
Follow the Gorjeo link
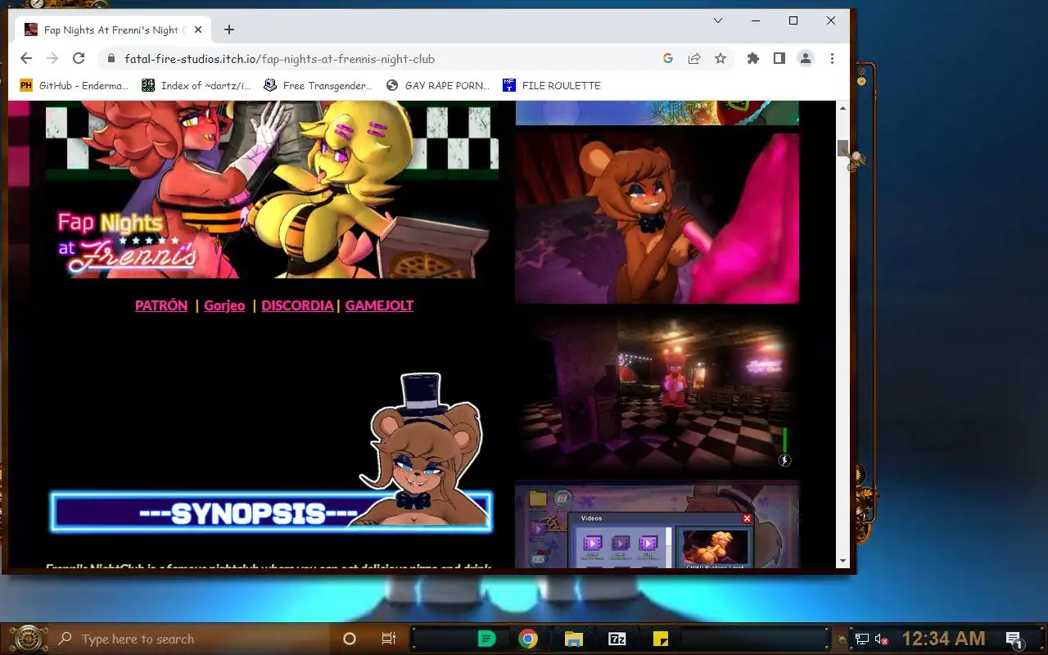(x=224, y=305)
